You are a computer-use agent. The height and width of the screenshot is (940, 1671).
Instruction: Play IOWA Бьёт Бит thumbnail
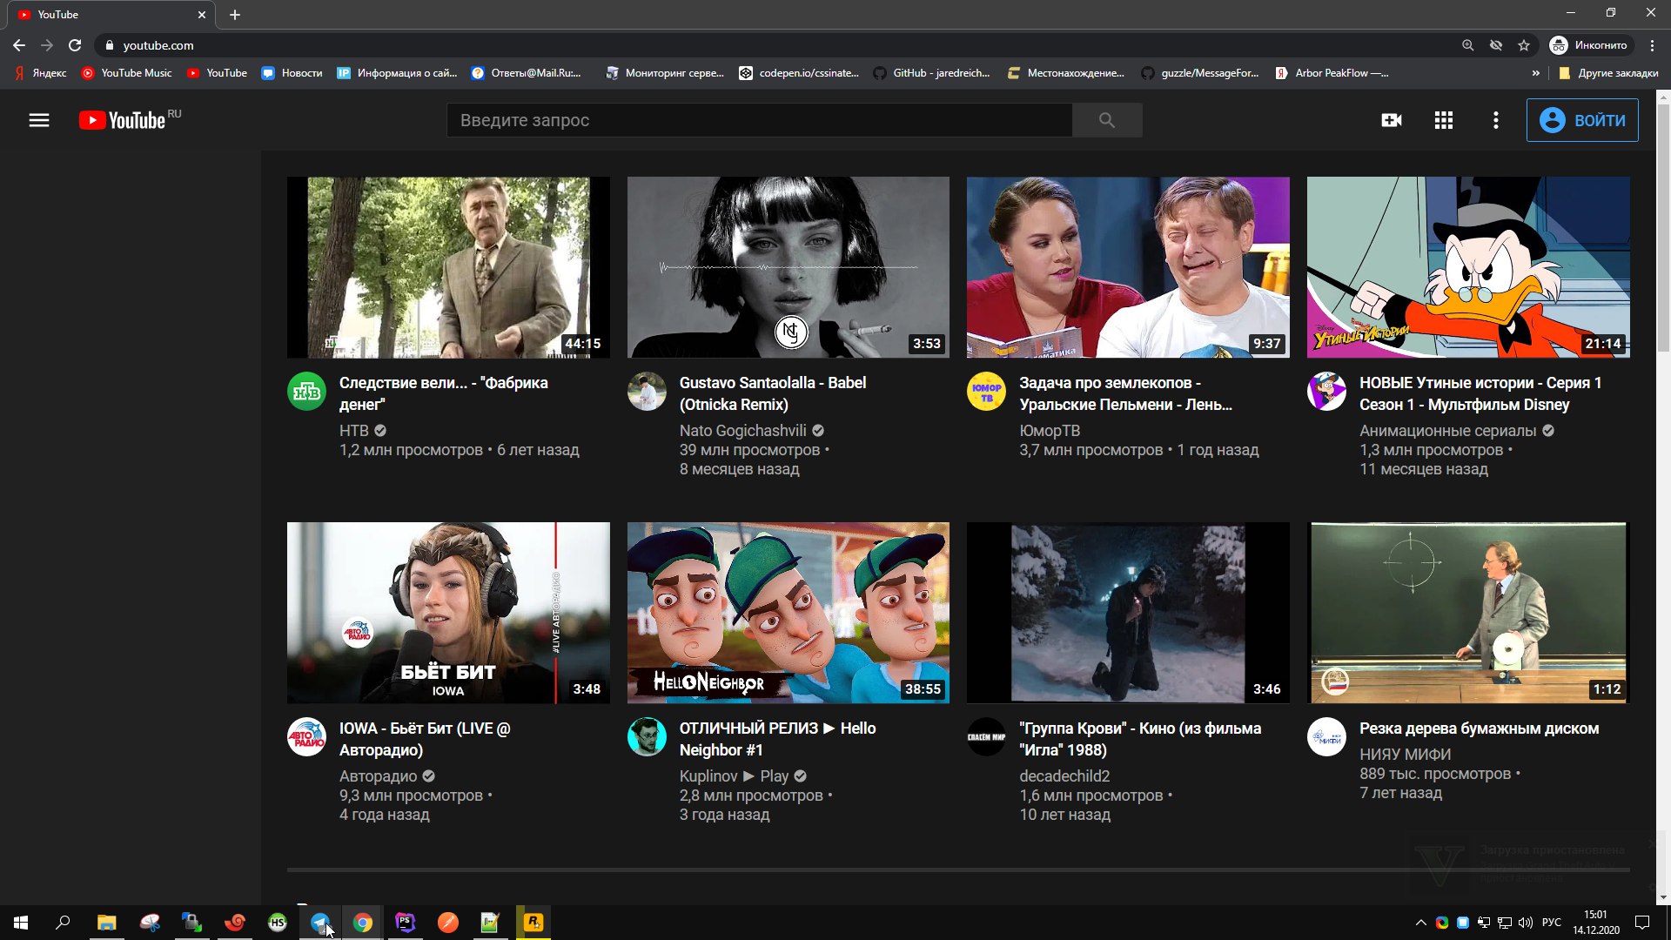click(x=448, y=613)
